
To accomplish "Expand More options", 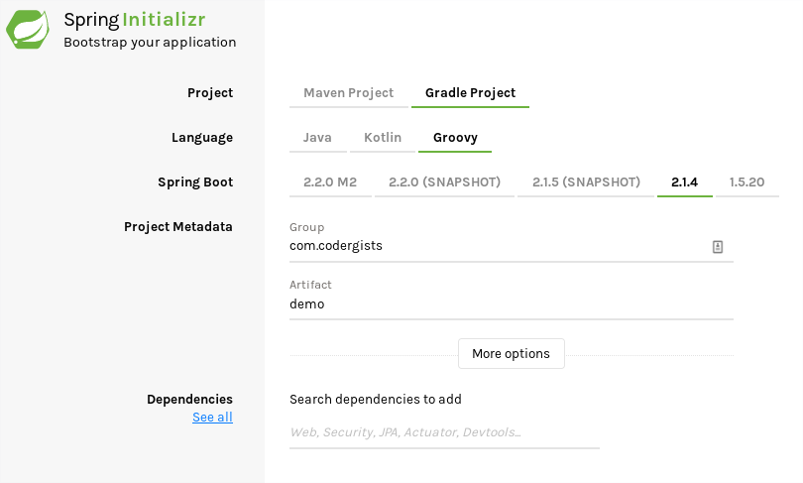I will [x=512, y=353].
